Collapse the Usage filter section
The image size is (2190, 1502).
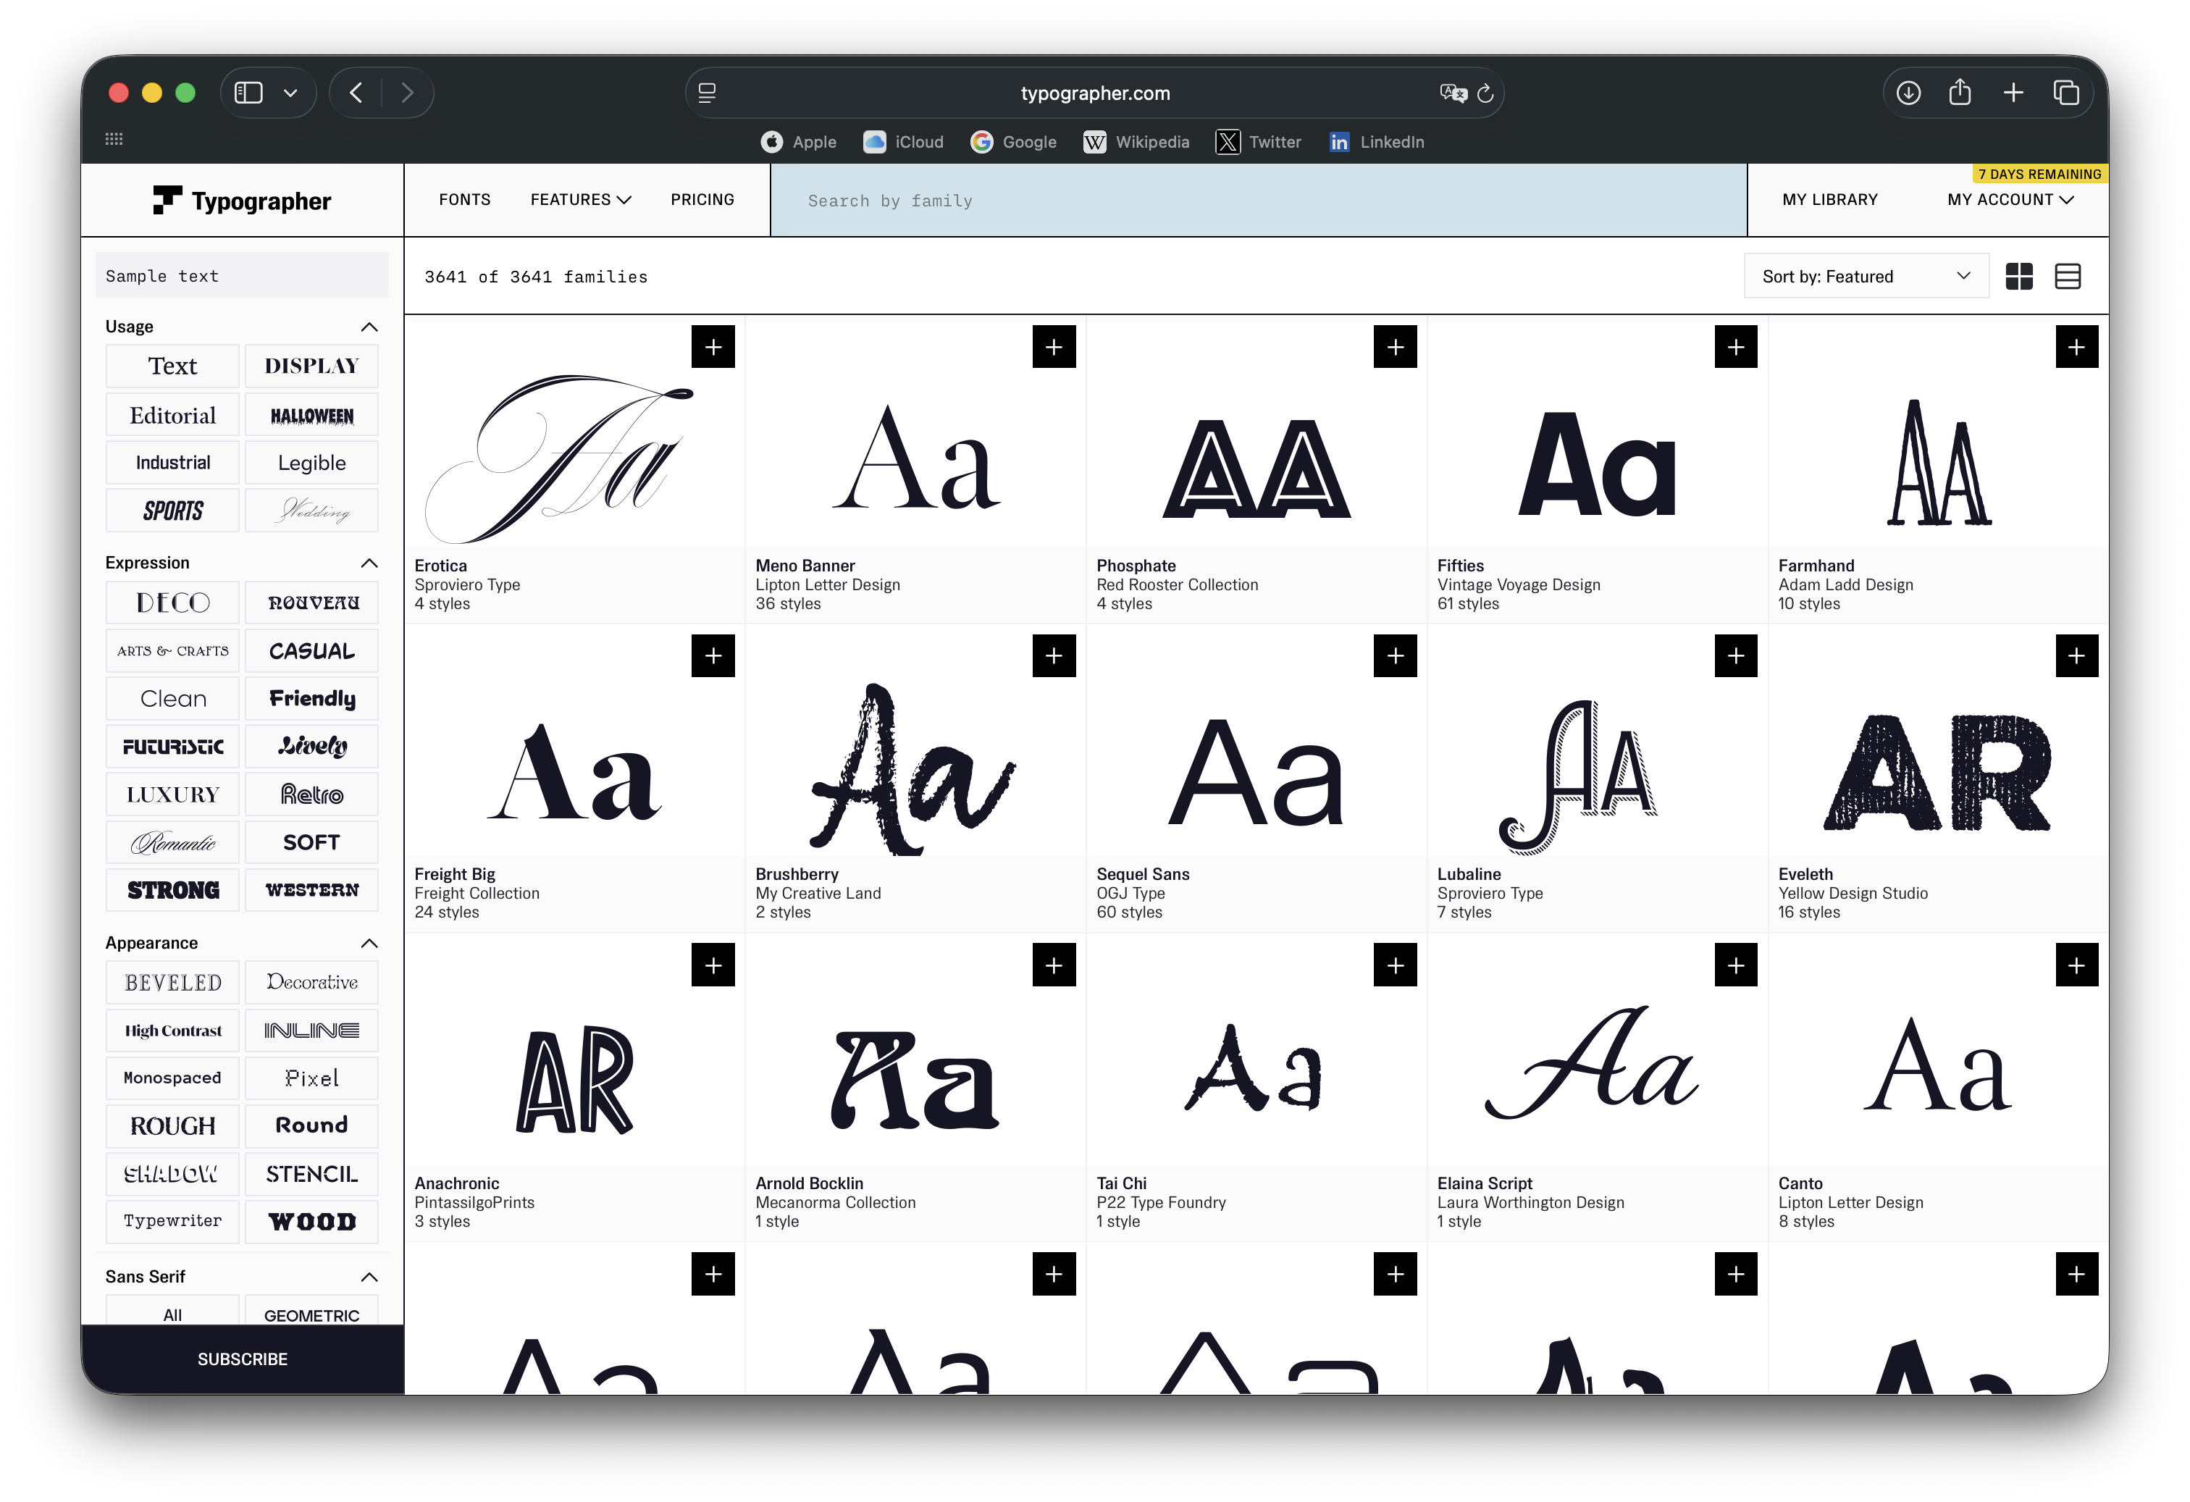tap(369, 327)
